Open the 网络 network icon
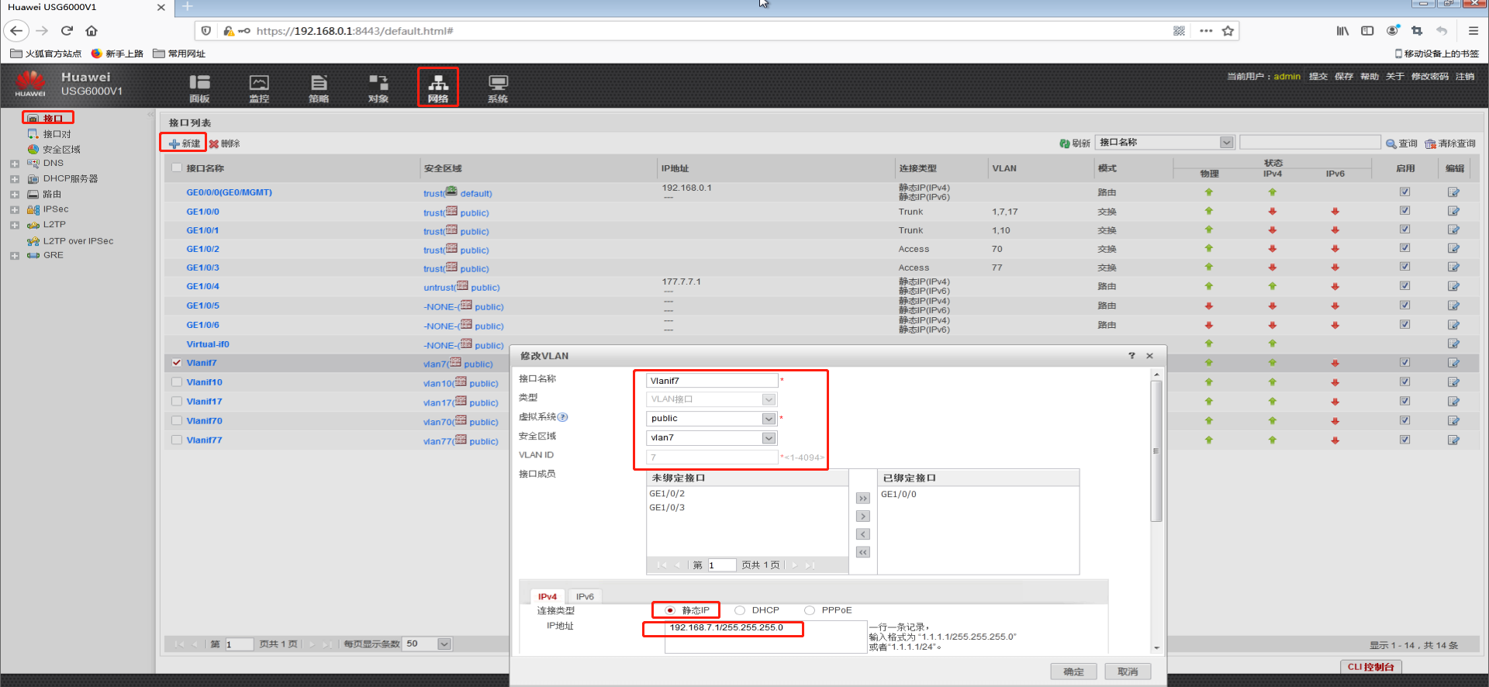The height and width of the screenshot is (687, 1489). 438,88
